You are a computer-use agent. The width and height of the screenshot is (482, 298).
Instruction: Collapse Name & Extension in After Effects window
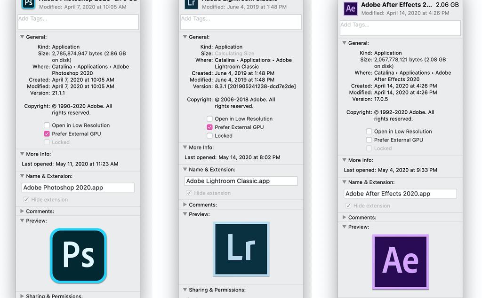tap(344, 182)
